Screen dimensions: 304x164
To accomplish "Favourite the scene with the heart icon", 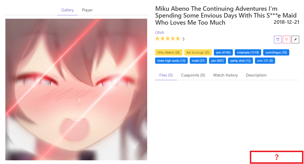I will pyautogui.click(x=286, y=39).
